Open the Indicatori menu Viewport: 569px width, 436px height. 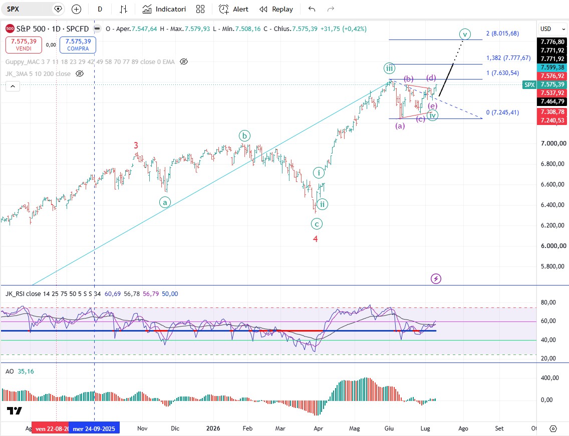pyautogui.click(x=164, y=9)
